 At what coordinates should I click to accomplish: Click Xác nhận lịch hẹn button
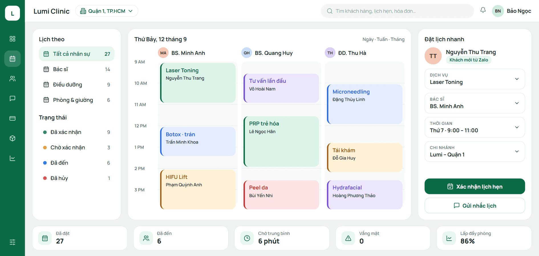(x=475, y=186)
